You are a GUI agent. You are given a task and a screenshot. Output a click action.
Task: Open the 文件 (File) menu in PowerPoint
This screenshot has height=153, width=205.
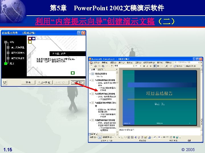[x=96, y=63]
